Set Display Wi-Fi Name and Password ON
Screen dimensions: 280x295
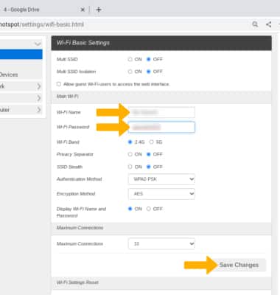click(x=130, y=209)
